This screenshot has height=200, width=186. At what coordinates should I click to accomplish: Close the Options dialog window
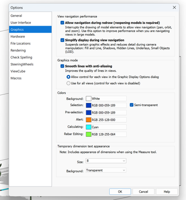[x=175, y=7]
